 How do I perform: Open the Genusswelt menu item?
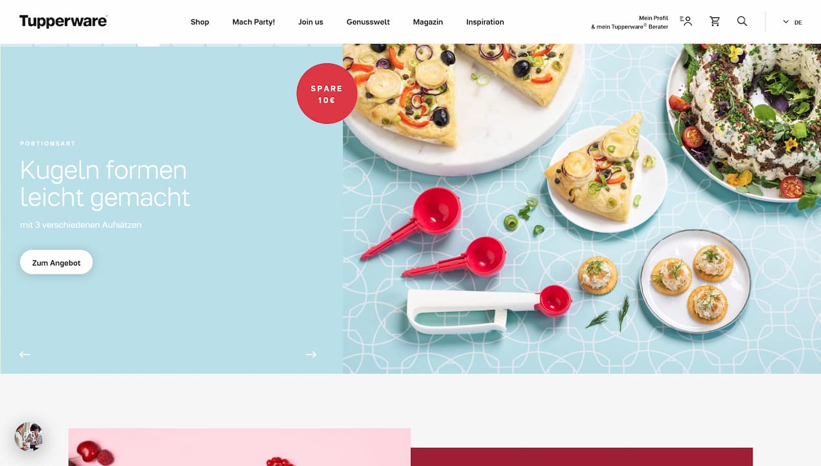pos(368,22)
